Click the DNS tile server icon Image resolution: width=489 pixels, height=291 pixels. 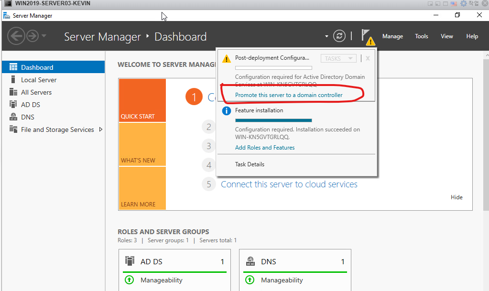coord(250,261)
